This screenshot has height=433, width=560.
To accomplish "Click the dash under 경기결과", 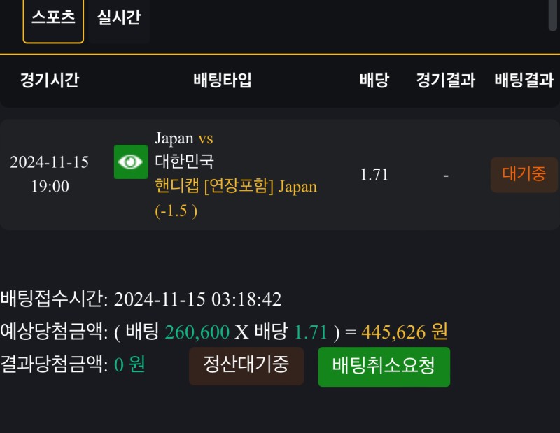I will (446, 175).
